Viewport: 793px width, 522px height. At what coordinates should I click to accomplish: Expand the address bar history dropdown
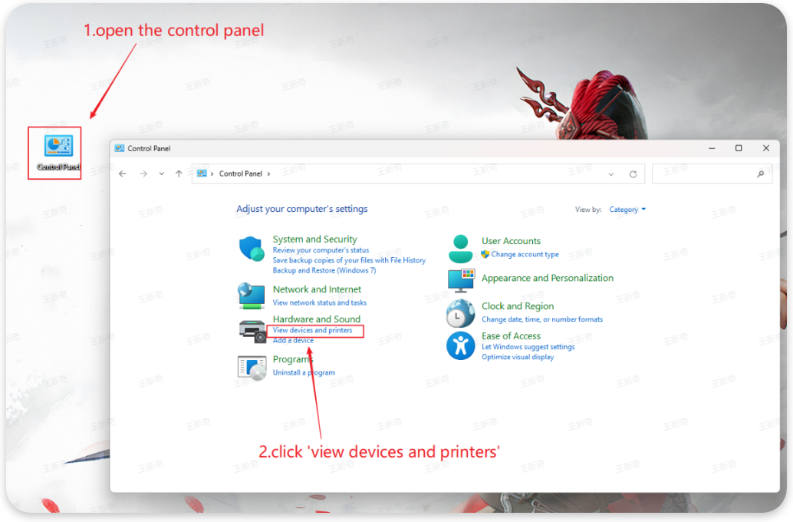pos(611,174)
